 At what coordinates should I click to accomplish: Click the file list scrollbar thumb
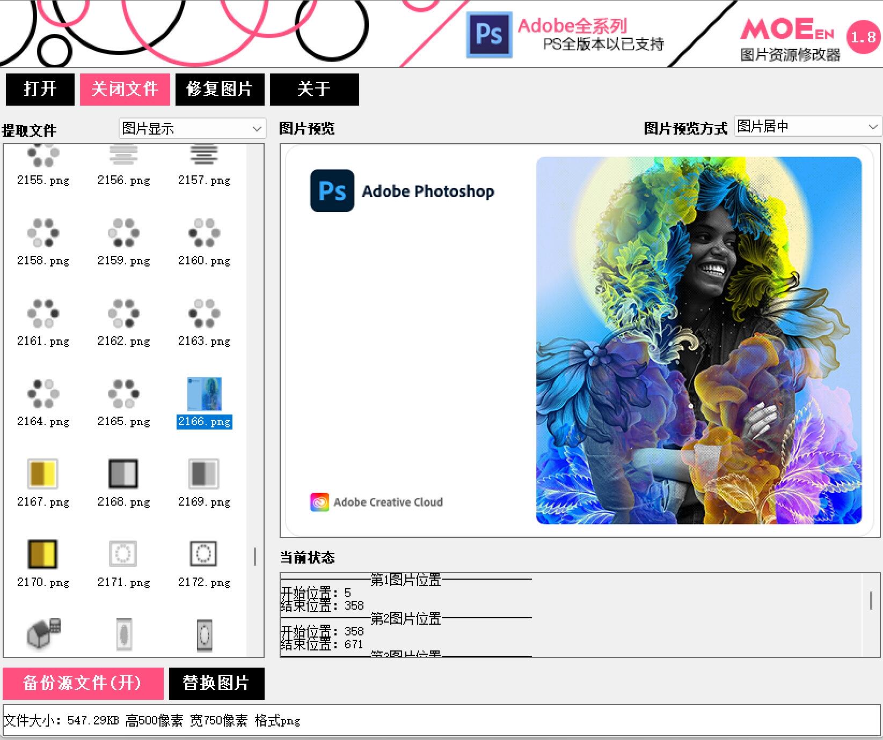coord(255,557)
